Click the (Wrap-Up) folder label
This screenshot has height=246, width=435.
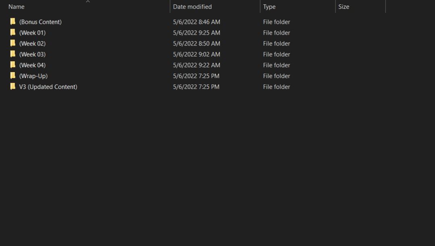(x=33, y=76)
